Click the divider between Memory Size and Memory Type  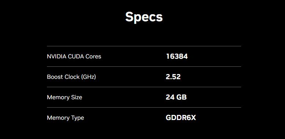click(144, 108)
